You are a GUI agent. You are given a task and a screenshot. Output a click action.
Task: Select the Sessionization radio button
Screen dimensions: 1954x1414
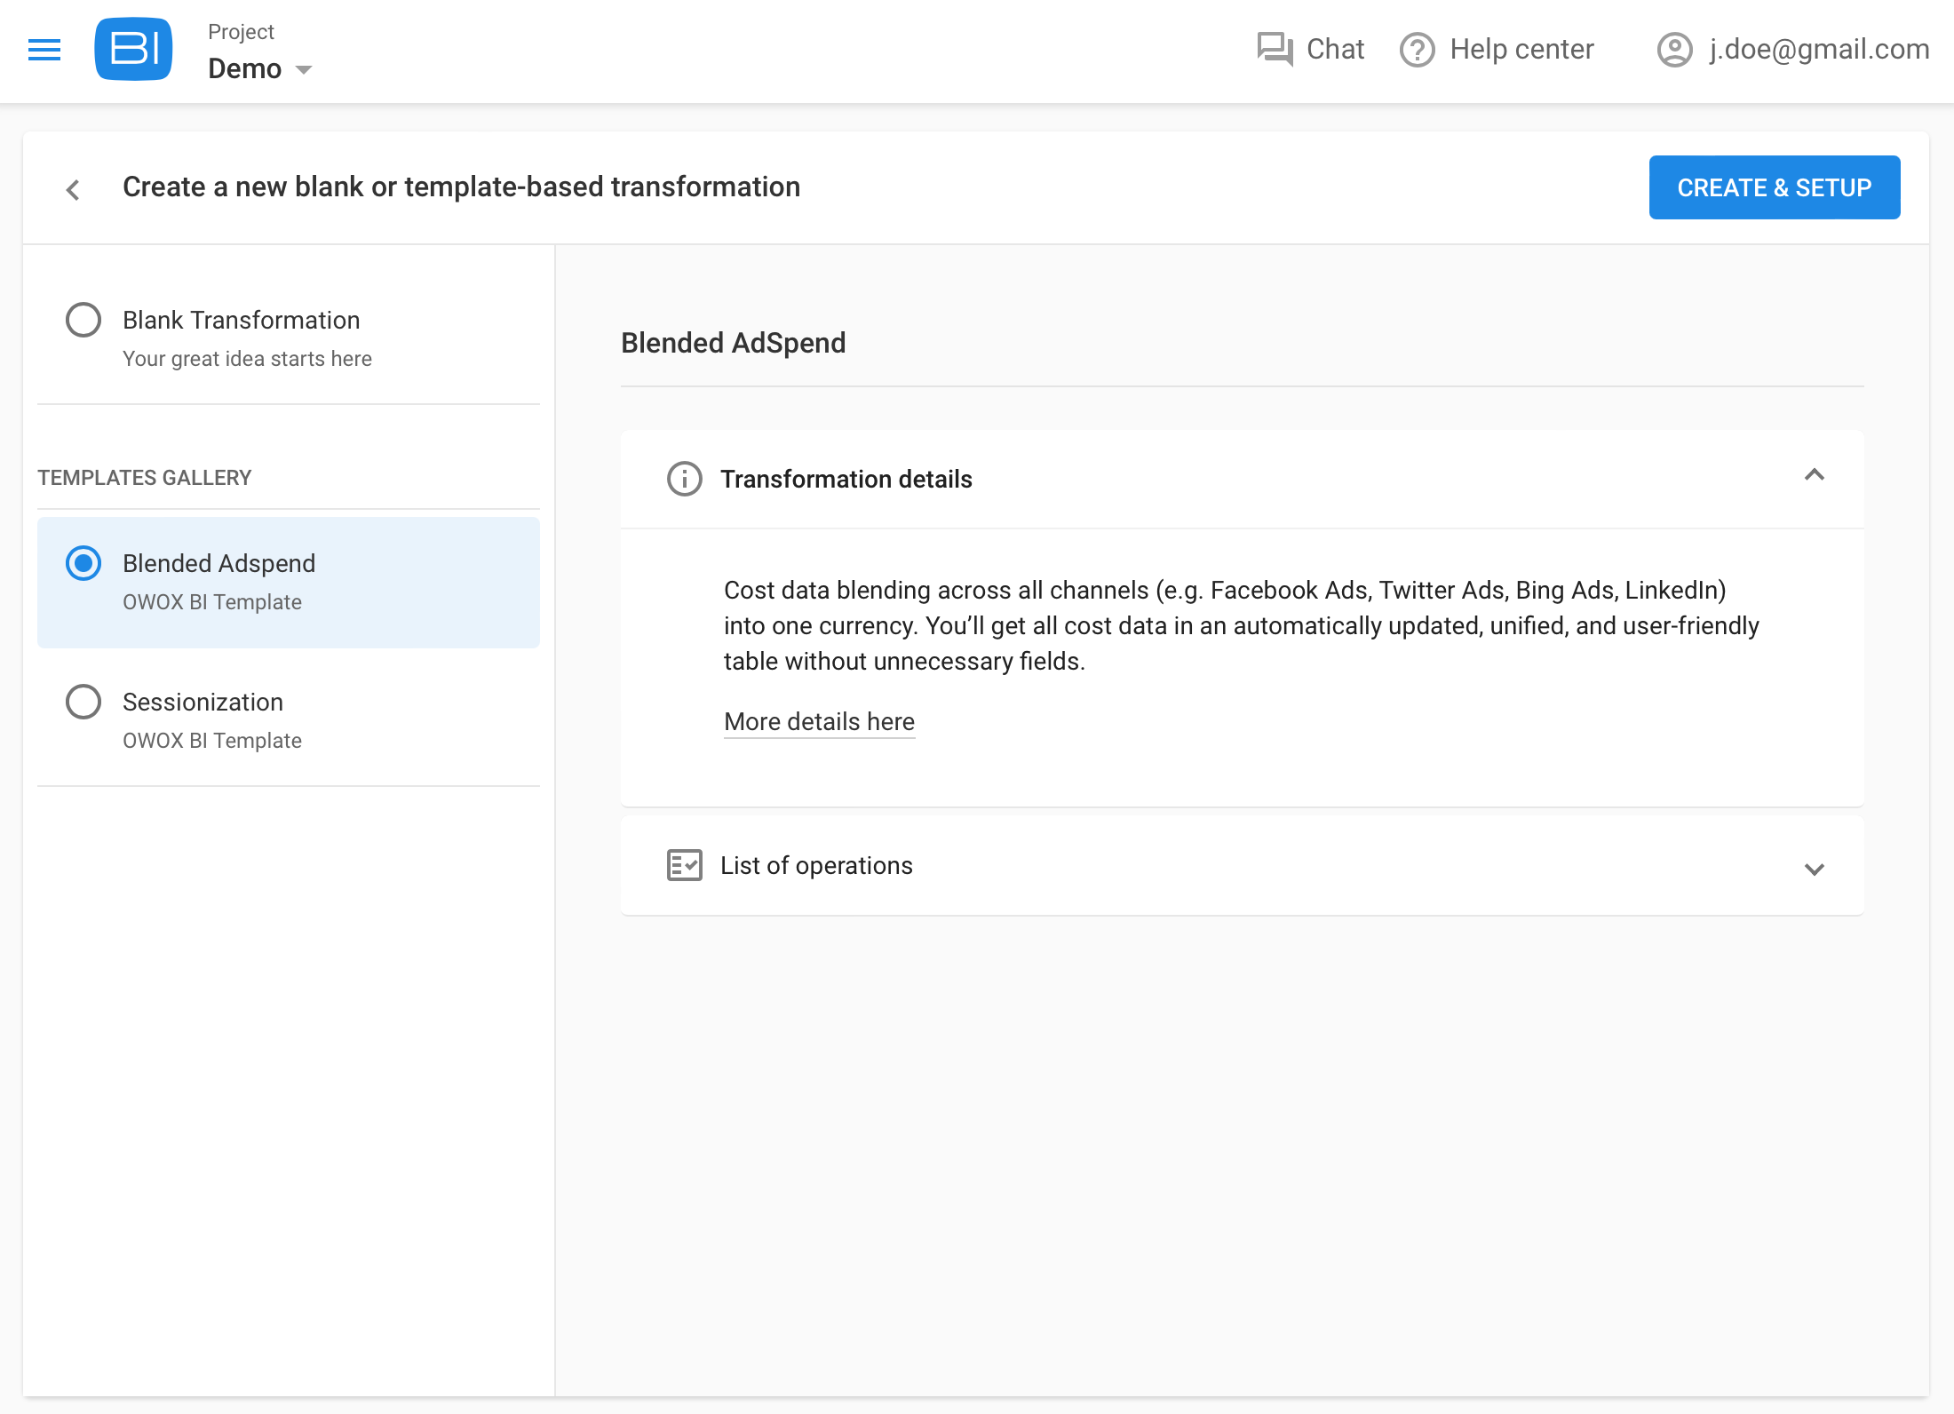coord(83,702)
